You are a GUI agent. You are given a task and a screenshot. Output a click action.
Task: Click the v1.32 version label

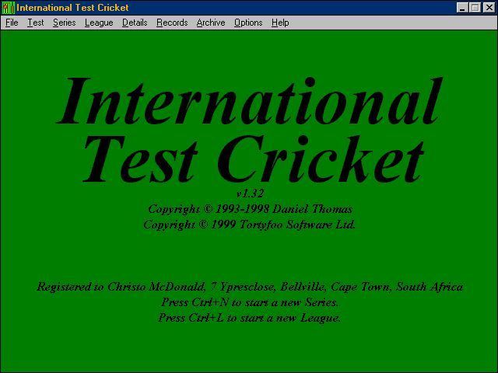pos(250,193)
